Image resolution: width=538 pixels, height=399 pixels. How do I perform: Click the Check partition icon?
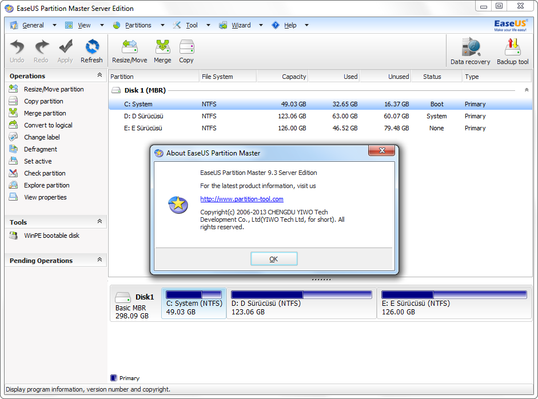click(13, 173)
